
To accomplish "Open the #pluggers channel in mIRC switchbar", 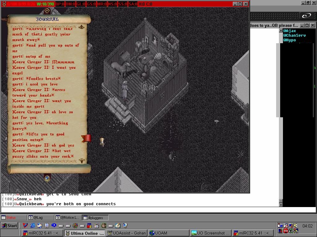I will (95, 218).
